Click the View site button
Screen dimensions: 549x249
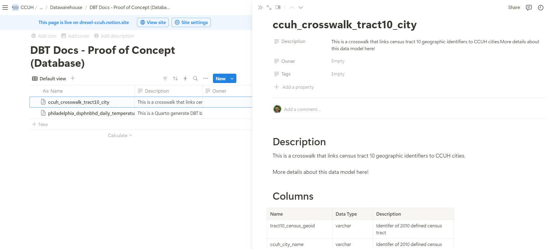click(x=153, y=22)
